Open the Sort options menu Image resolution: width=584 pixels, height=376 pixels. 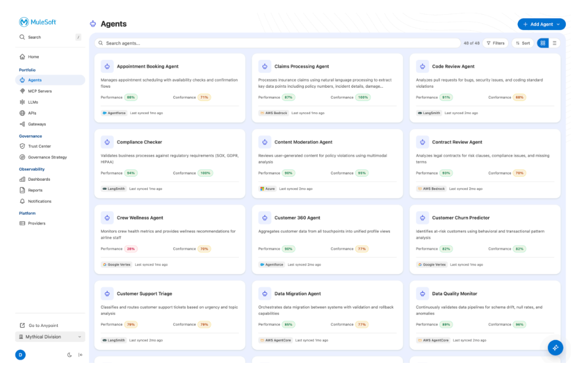click(x=522, y=43)
